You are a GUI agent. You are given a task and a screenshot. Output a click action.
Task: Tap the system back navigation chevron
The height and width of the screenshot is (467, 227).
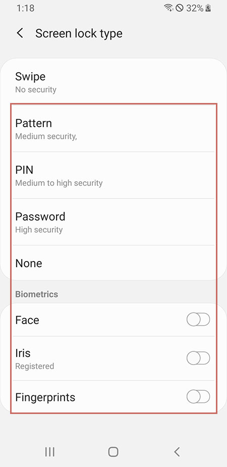[x=177, y=452]
